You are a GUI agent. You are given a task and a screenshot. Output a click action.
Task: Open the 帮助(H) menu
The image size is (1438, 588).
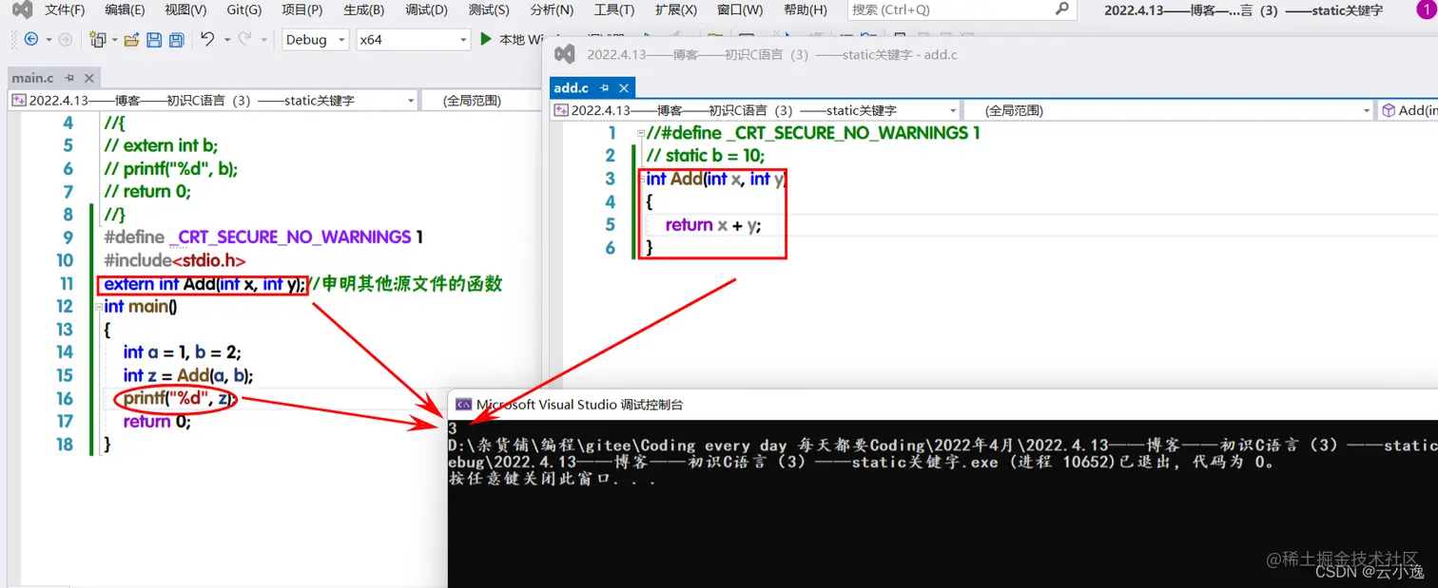806,9
